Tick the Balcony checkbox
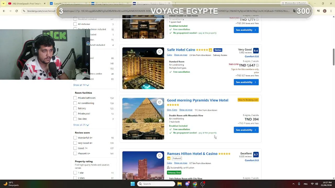The height and width of the screenshot is (188, 335). [75, 108]
